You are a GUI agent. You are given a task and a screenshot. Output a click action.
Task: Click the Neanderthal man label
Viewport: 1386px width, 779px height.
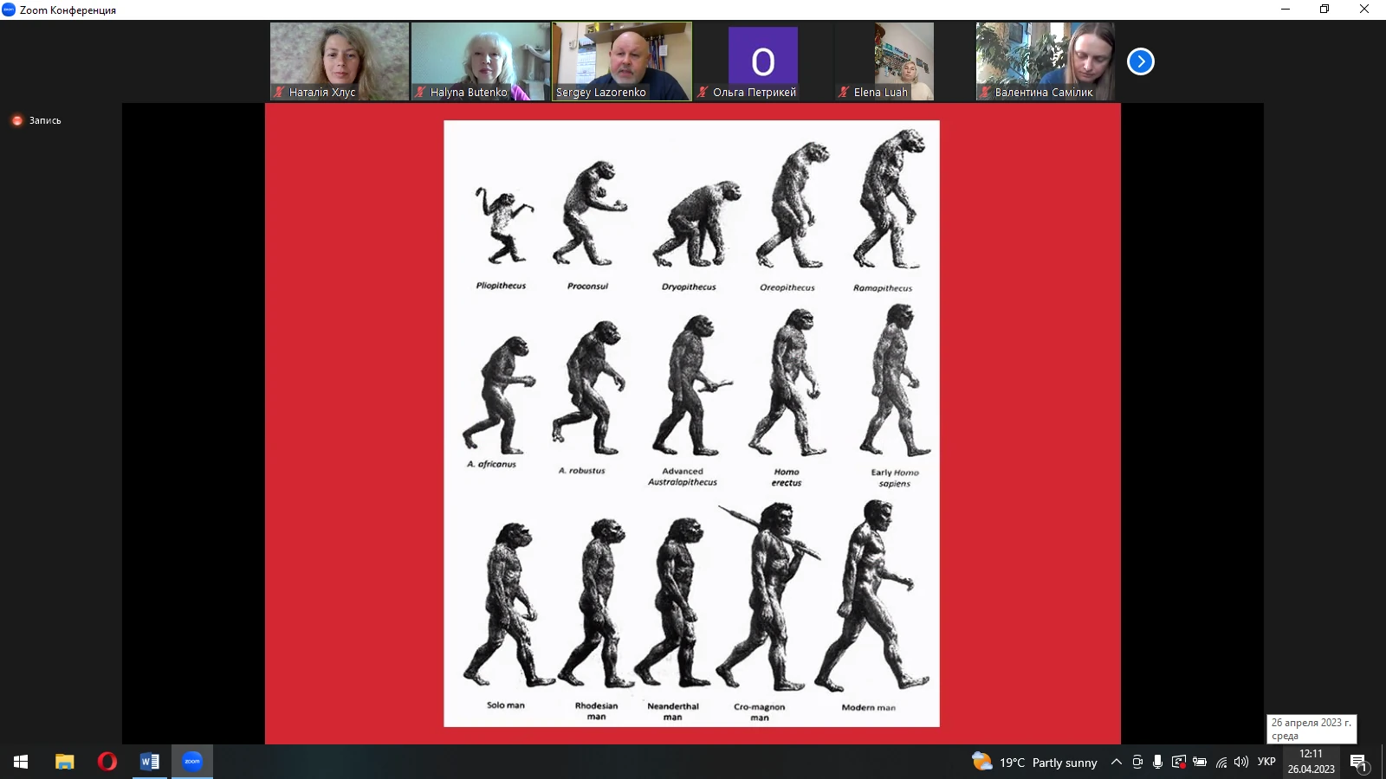point(673,711)
